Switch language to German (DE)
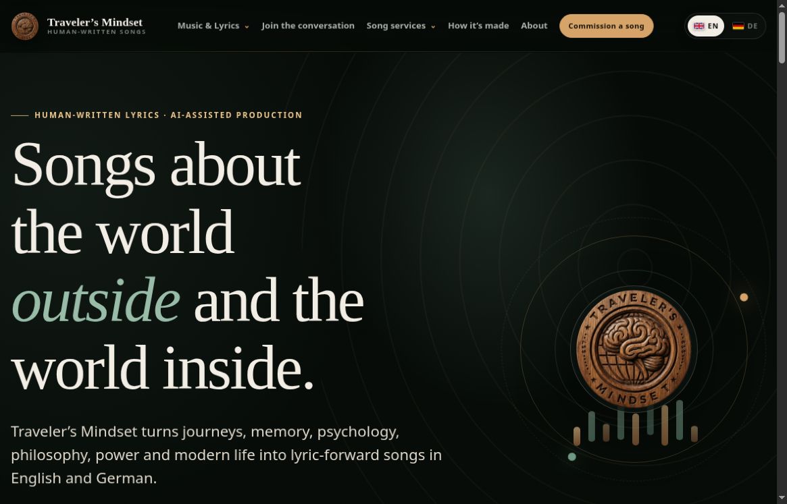This screenshot has height=504, width=787. pyautogui.click(x=745, y=26)
